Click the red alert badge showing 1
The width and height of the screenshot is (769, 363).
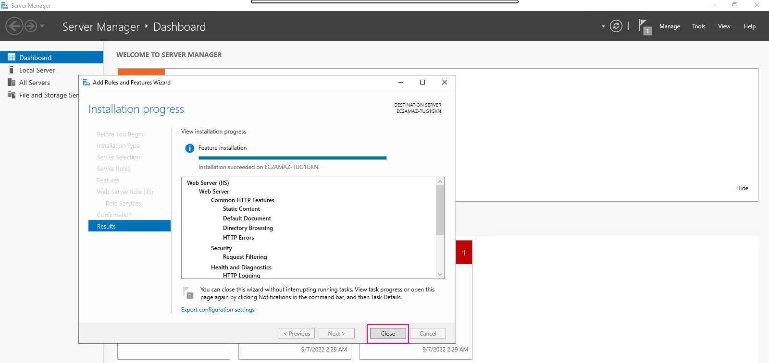click(464, 253)
